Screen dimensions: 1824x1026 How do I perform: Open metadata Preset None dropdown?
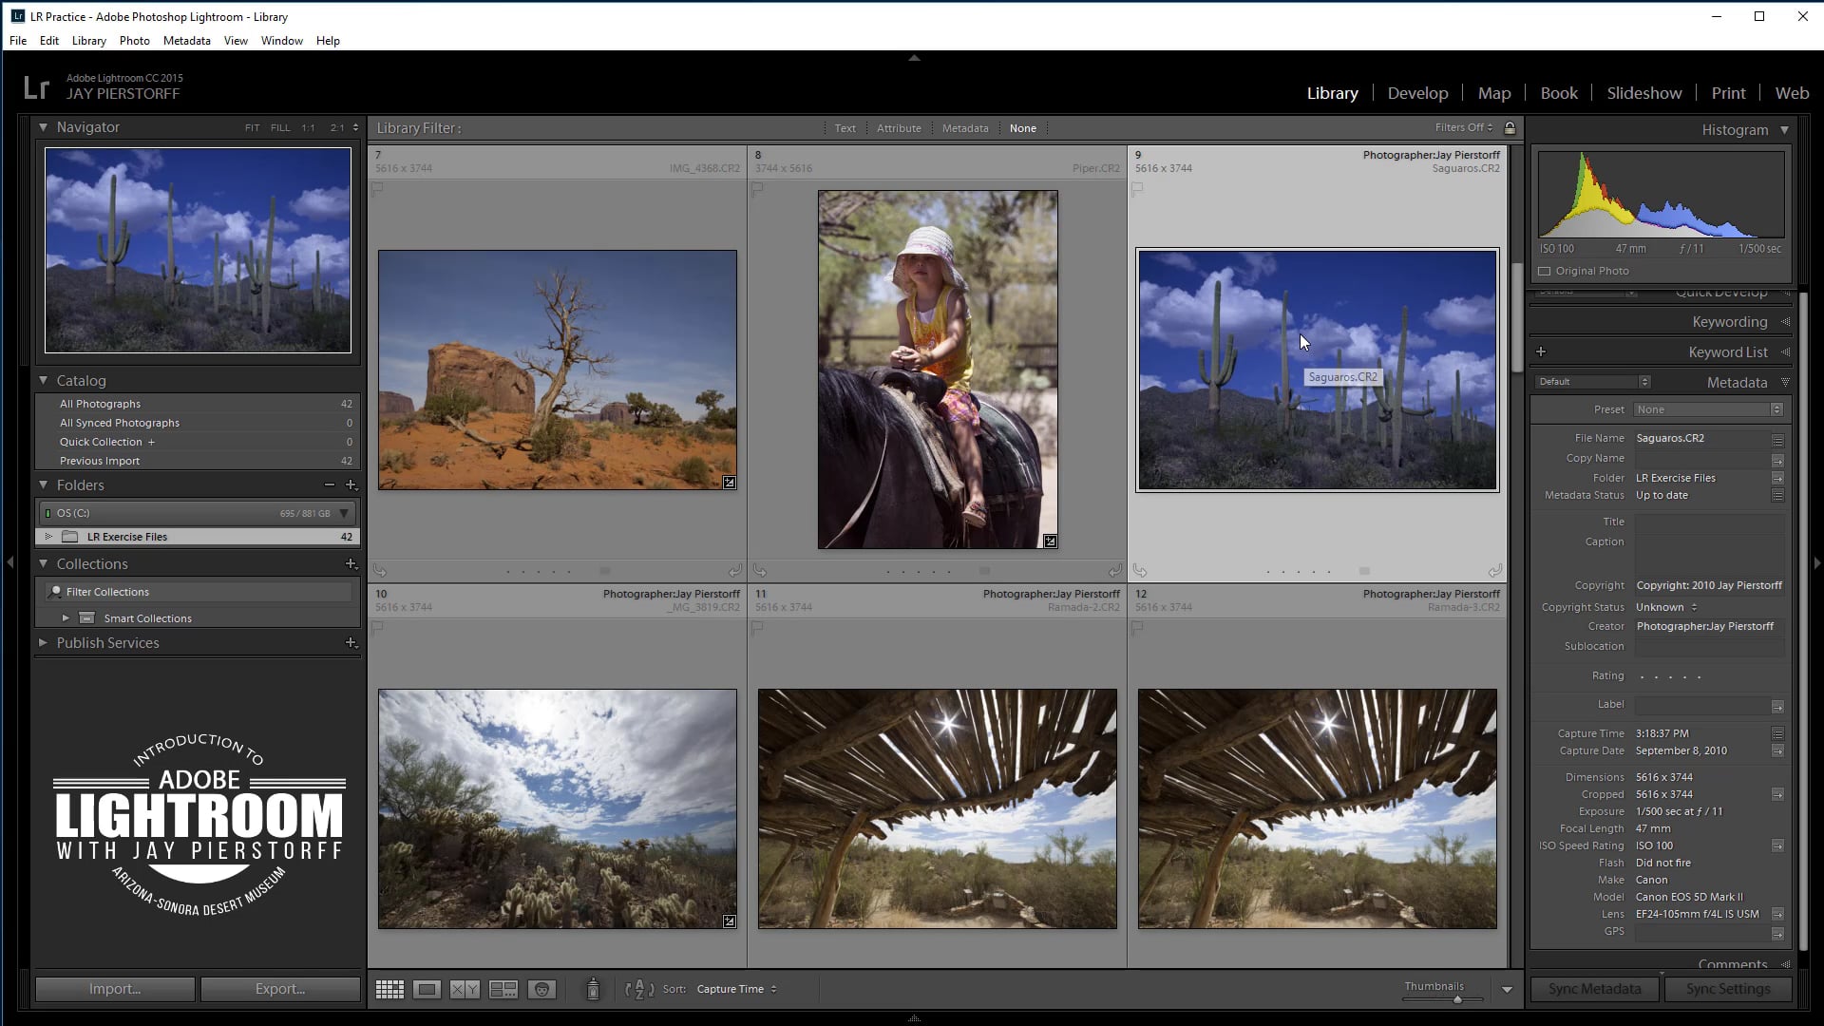1708,409
